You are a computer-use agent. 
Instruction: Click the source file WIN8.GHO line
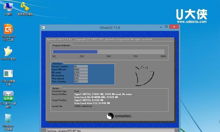[96, 97]
